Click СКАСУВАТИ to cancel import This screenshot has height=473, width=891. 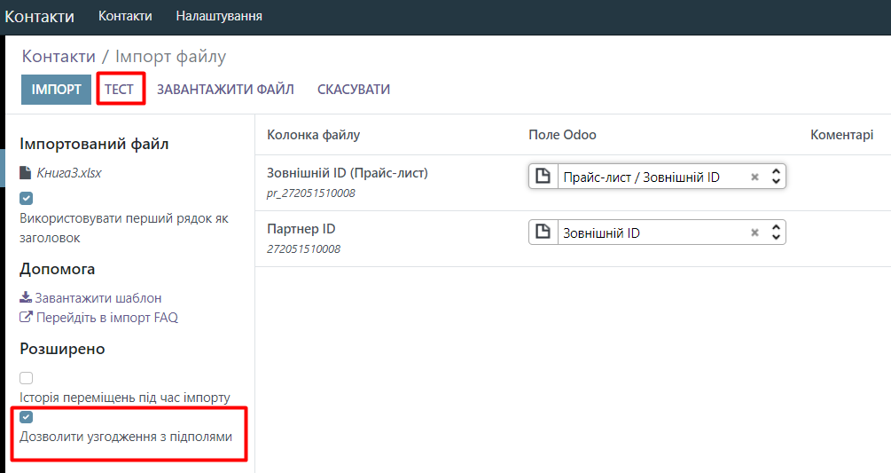pyautogui.click(x=354, y=90)
